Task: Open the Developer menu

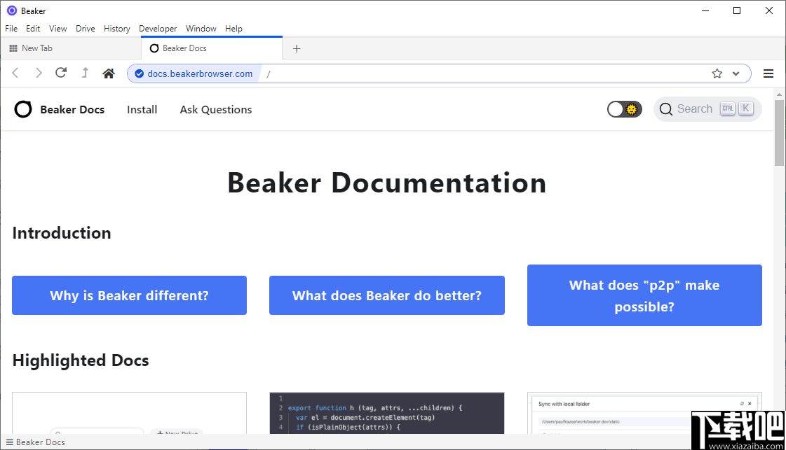Action: tap(158, 29)
